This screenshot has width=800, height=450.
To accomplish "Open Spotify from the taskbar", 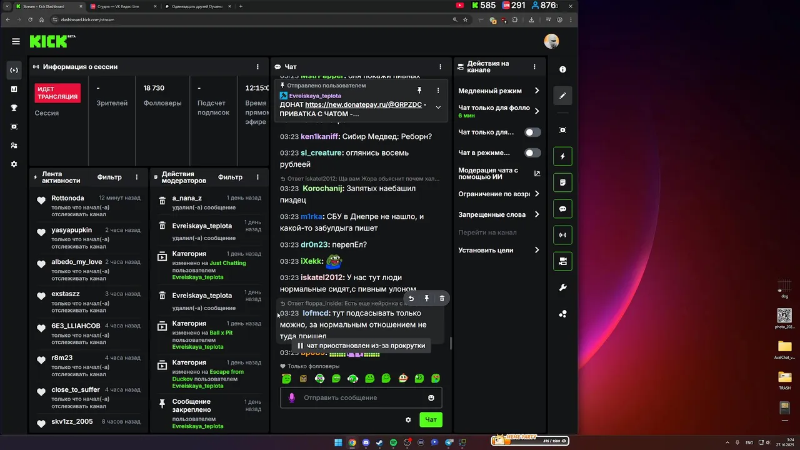I will 393,442.
